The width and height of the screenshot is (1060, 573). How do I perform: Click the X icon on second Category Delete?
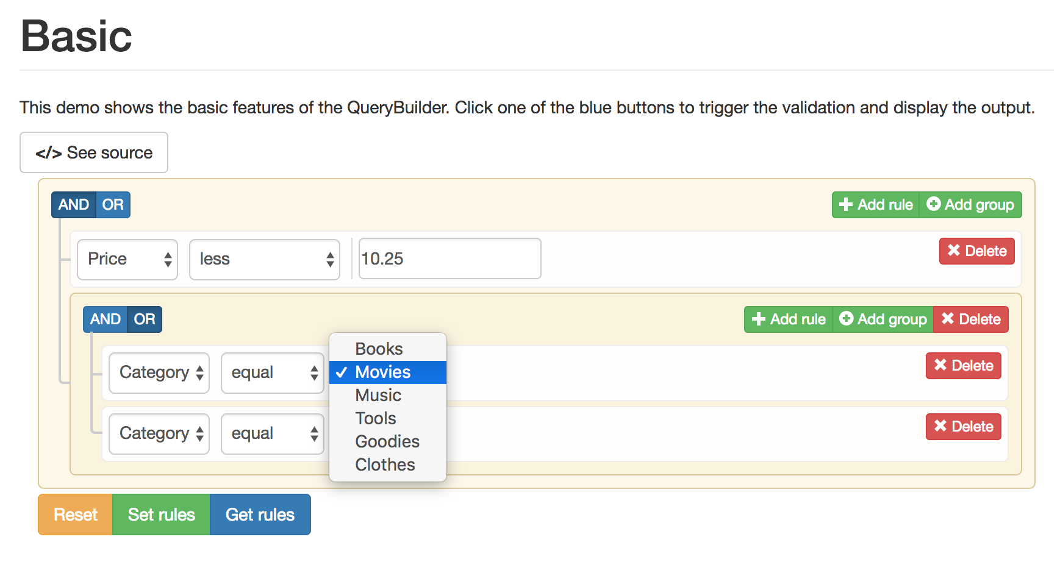point(940,426)
